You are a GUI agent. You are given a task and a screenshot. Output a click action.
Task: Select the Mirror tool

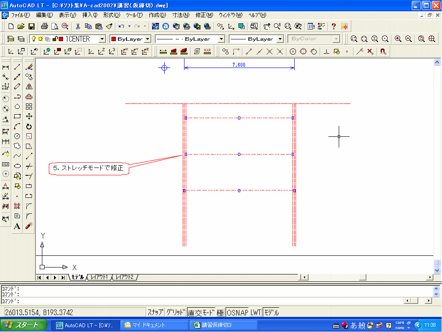point(29,87)
